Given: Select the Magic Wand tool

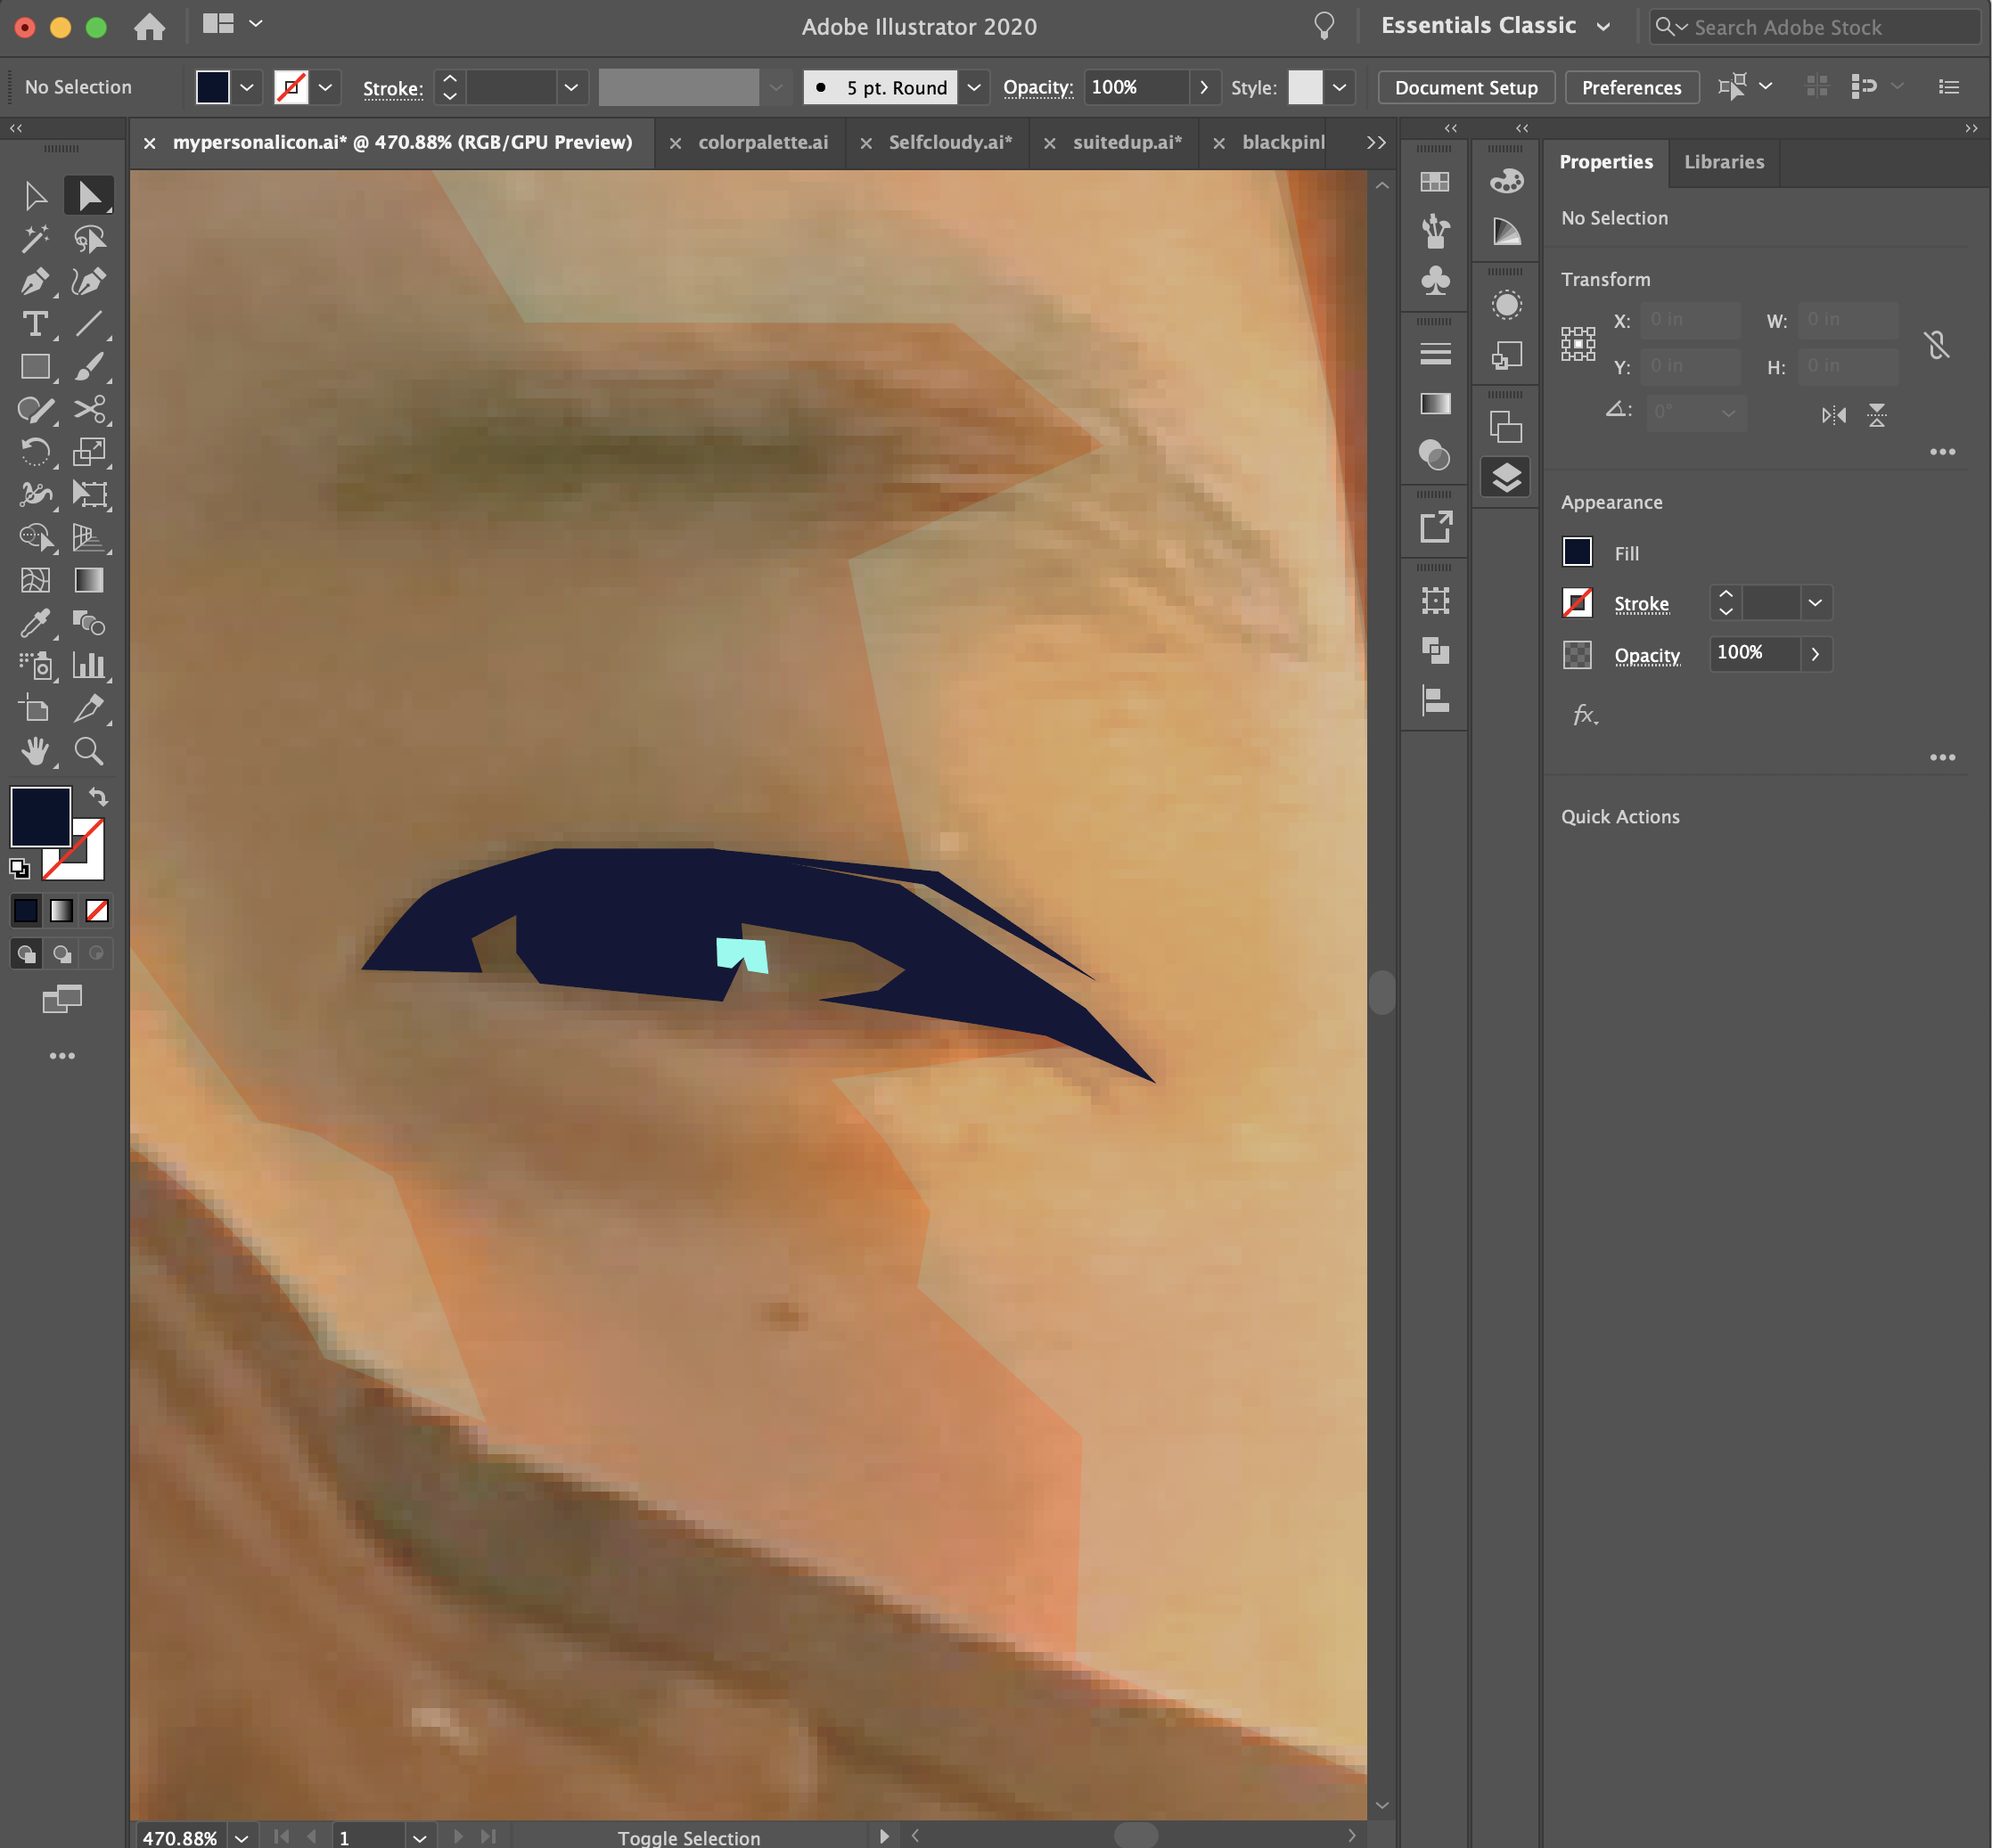Looking at the screenshot, I should 35,239.
